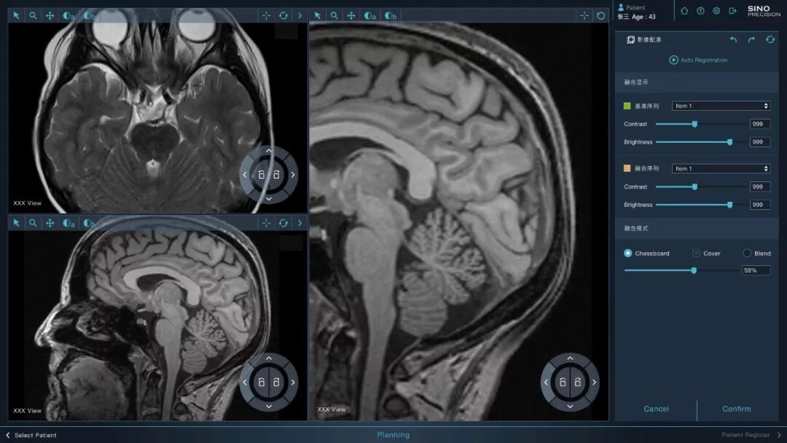Click green base series color swatch
Image resolution: width=787 pixels, height=443 pixels.
(627, 106)
